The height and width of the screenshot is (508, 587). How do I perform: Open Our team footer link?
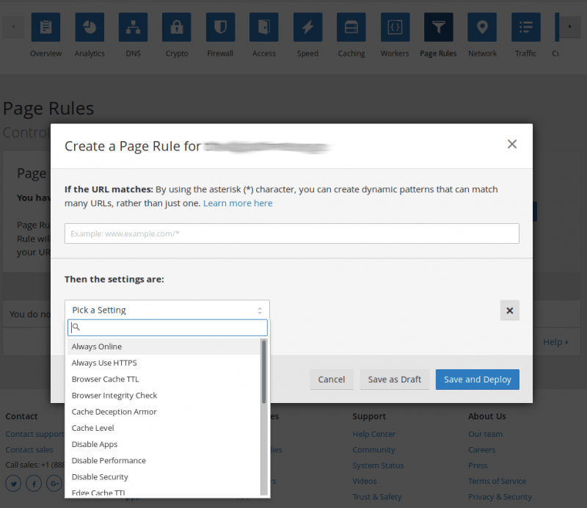pyautogui.click(x=485, y=434)
